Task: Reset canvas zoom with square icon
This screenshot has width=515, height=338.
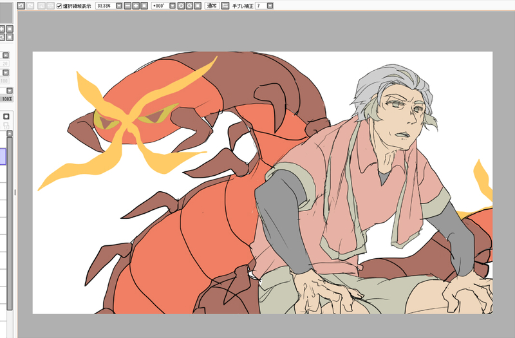Action: (144, 6)
